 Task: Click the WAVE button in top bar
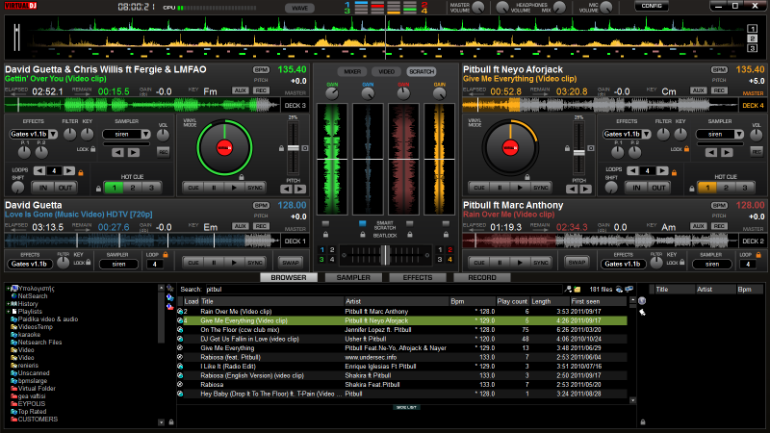point(299,8)
